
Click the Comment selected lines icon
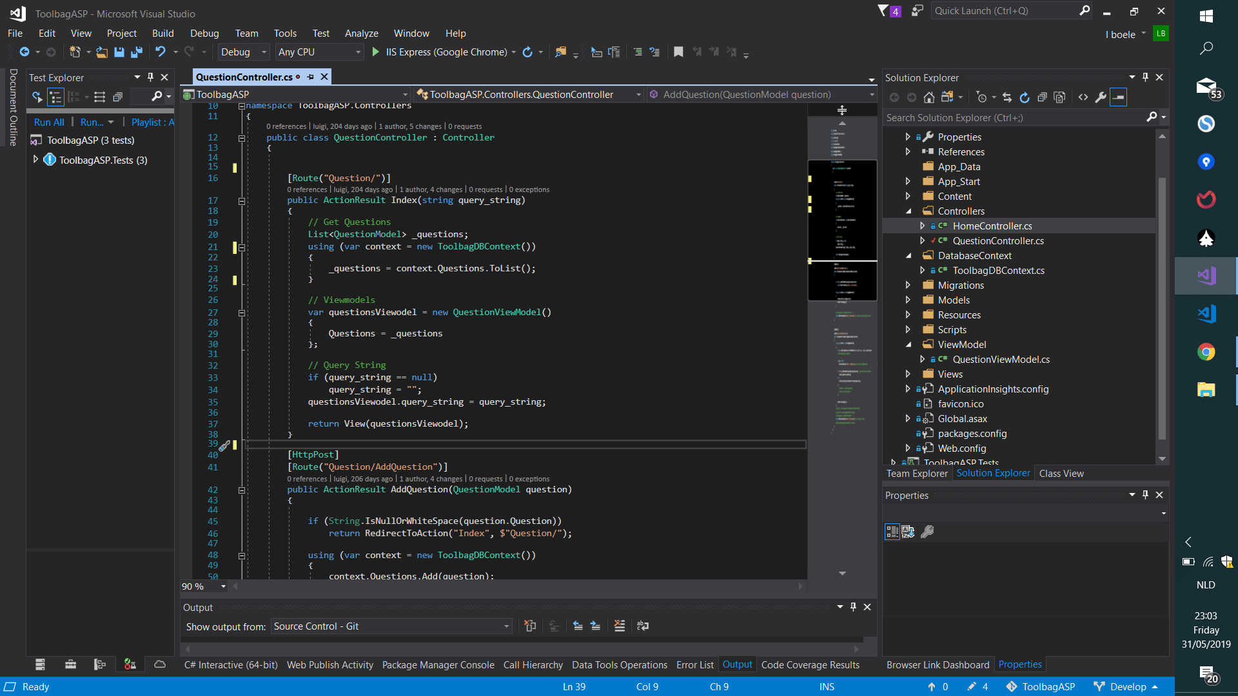pos(637,52)
